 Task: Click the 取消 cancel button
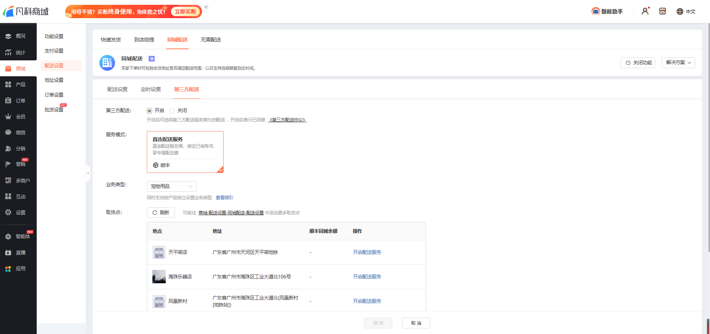coord(416,323)
